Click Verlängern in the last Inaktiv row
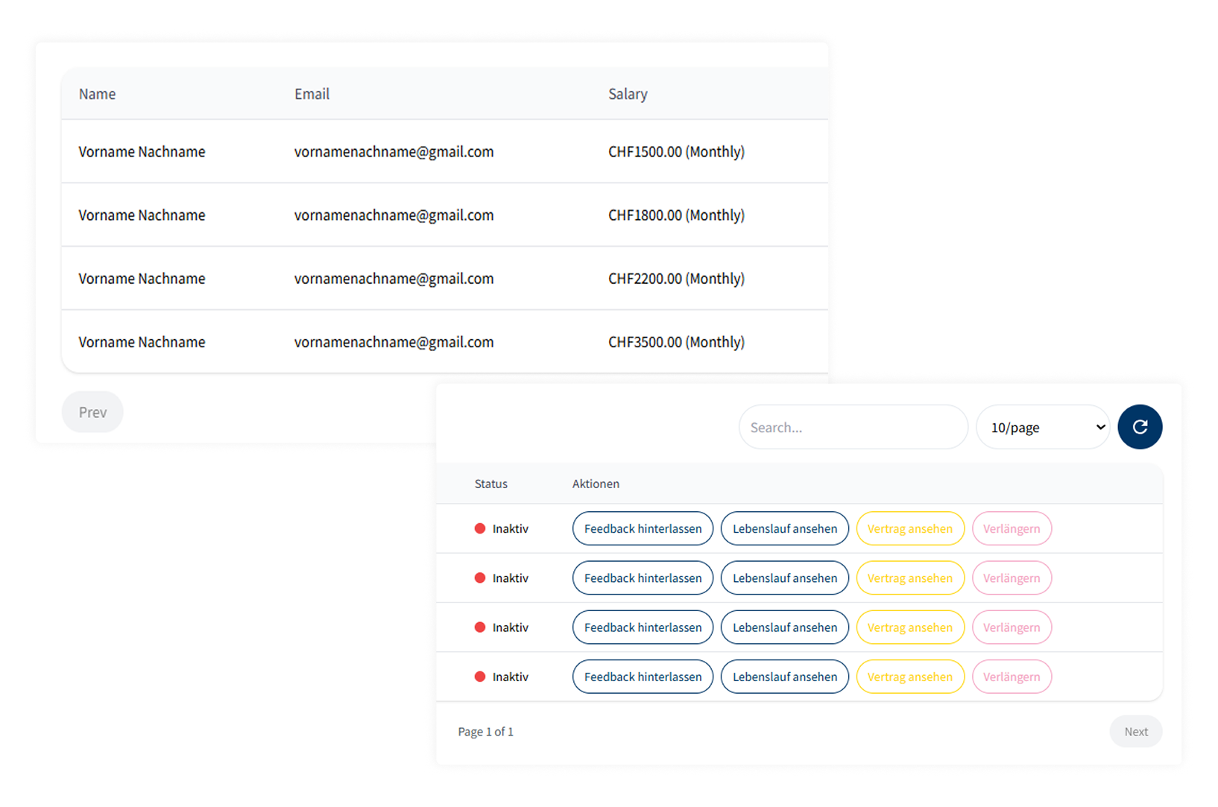The height and width of the screenshot is (807, 1218). (x=1012, y=677)
